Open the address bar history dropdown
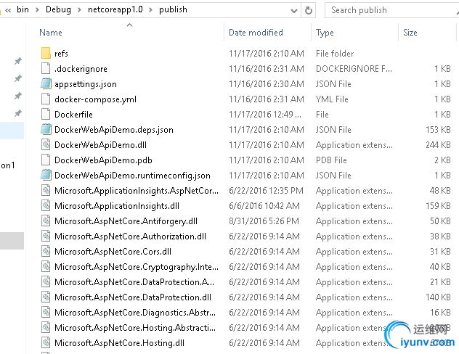The height and width of the screenshot is (354, 459). pyautogui.click(x=294, y=11)
